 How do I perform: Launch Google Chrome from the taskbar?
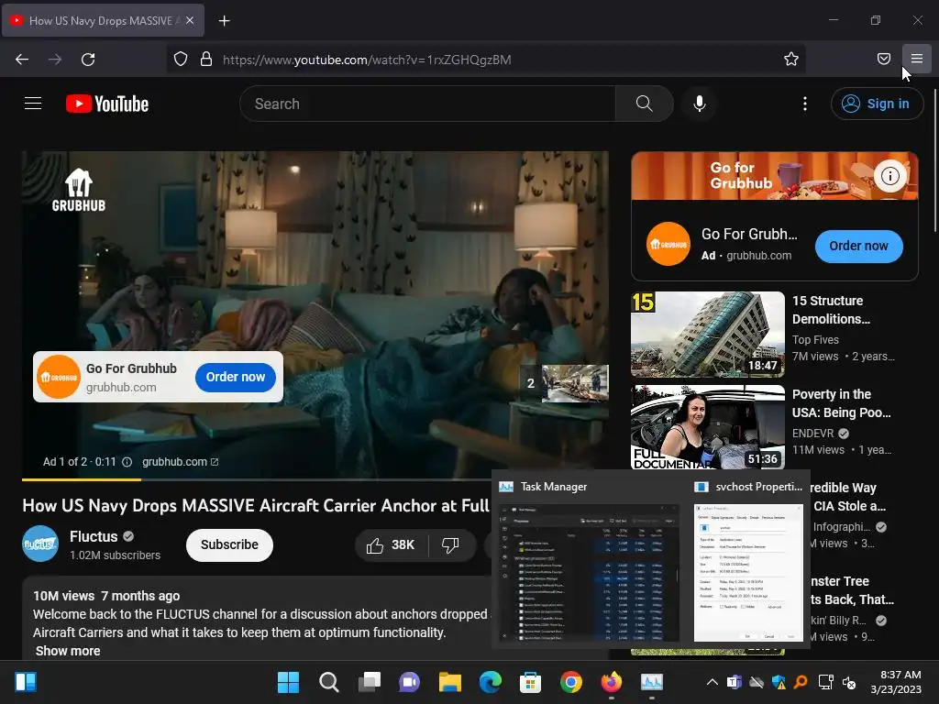[570, 682]
